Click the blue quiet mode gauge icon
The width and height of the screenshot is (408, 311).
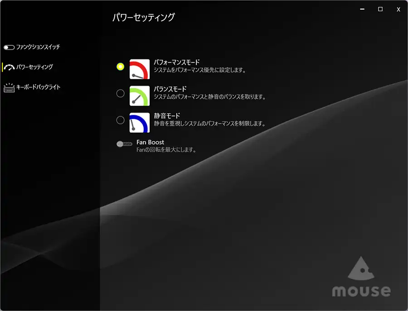coord(140,123)
